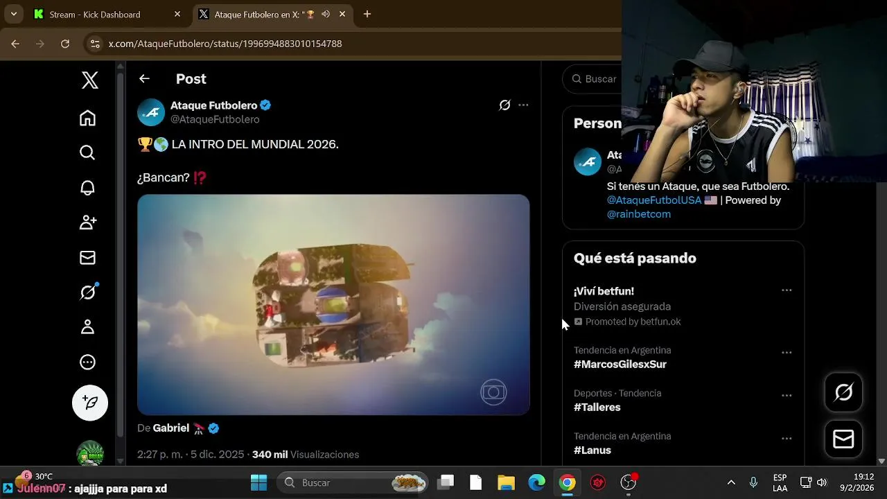The image size is (887, 499).
Task: Close the Kick Dashboard tab
Action: [x=177, y=14]
